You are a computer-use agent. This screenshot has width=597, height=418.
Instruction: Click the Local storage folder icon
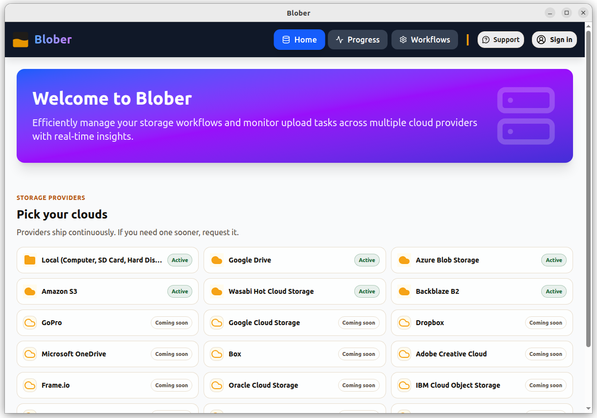coord(29,260)
